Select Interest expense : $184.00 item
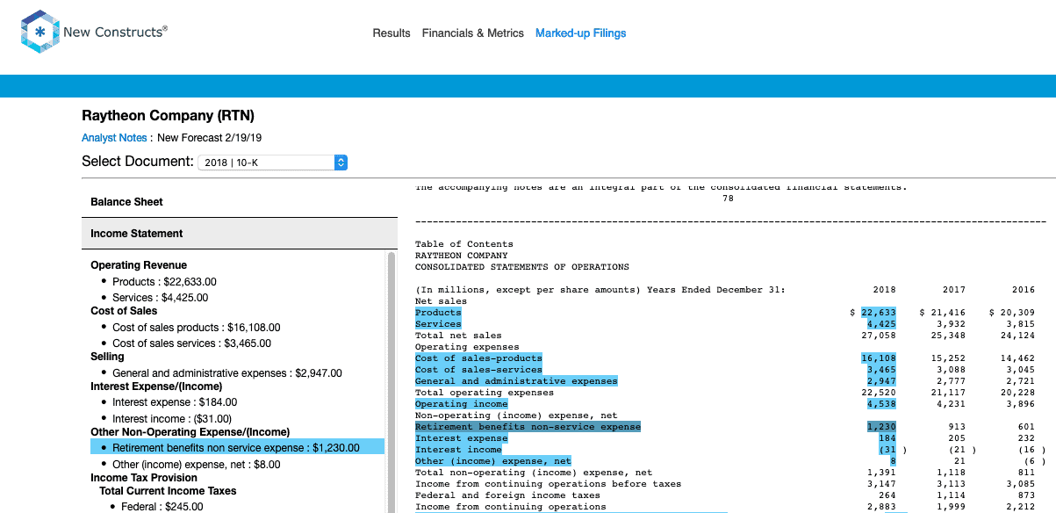 click(175, 402)
